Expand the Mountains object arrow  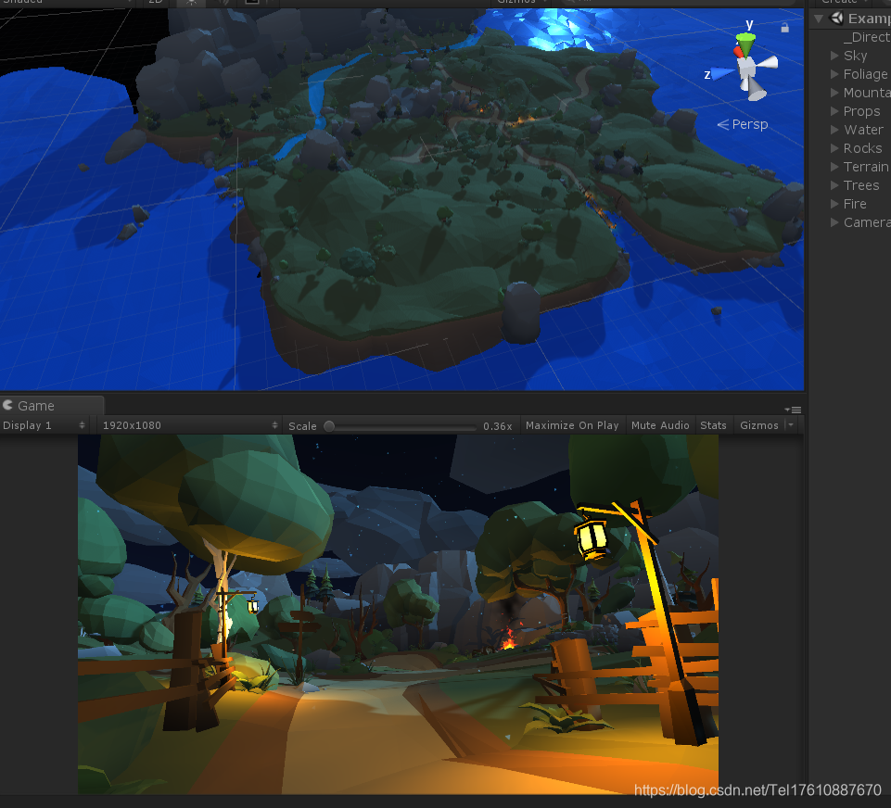click(x=834, y=93)
